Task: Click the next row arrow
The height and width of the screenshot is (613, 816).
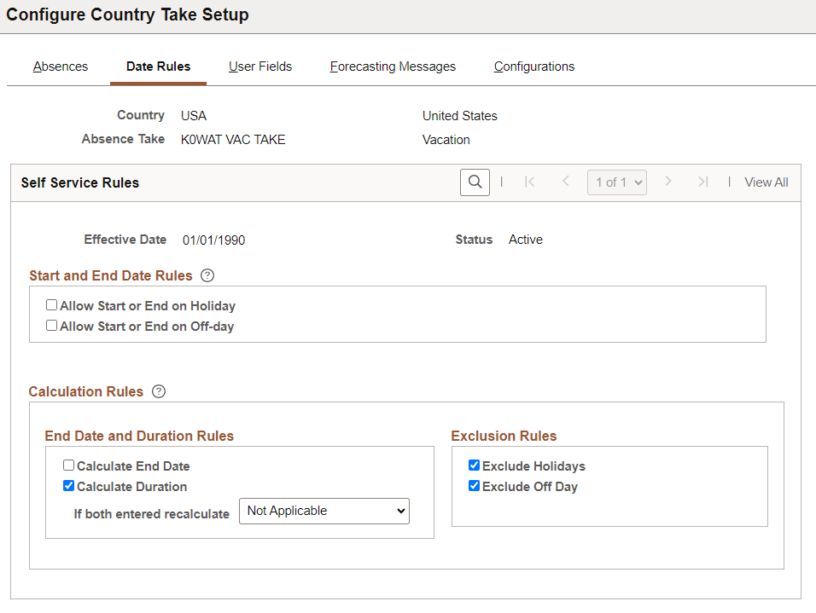Action: click(668, 182)
